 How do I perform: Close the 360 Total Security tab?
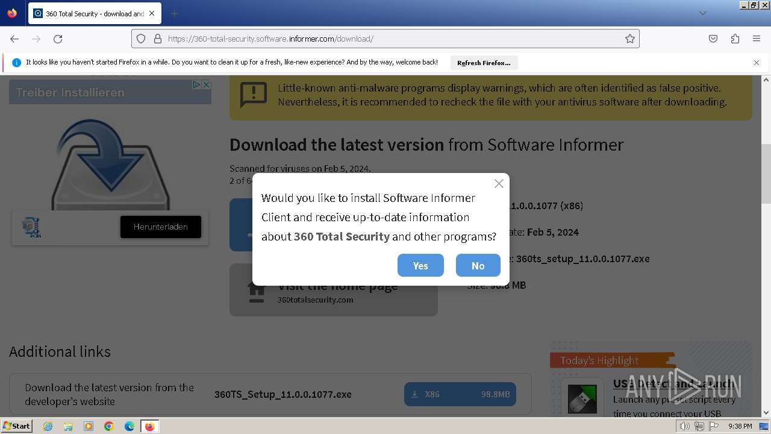151,13
